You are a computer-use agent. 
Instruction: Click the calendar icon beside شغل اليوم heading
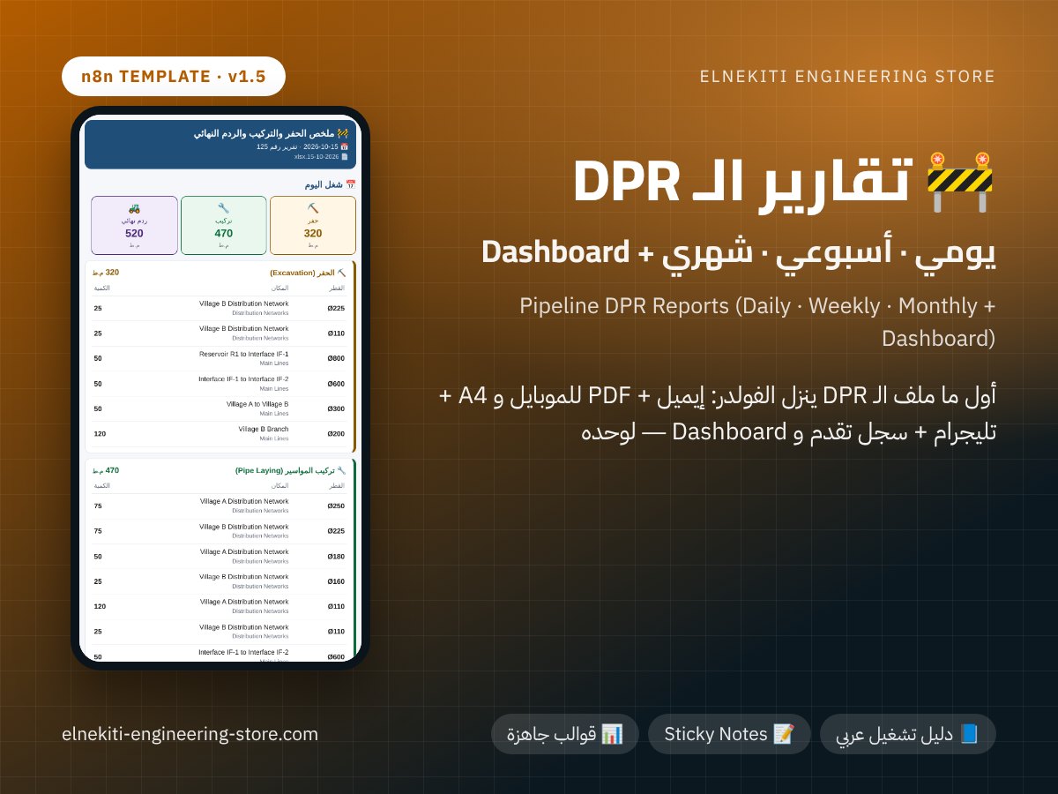click(351, 184)
